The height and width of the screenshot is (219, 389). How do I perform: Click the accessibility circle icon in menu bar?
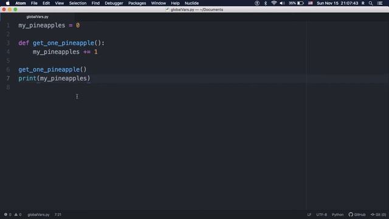pos(257,3)
